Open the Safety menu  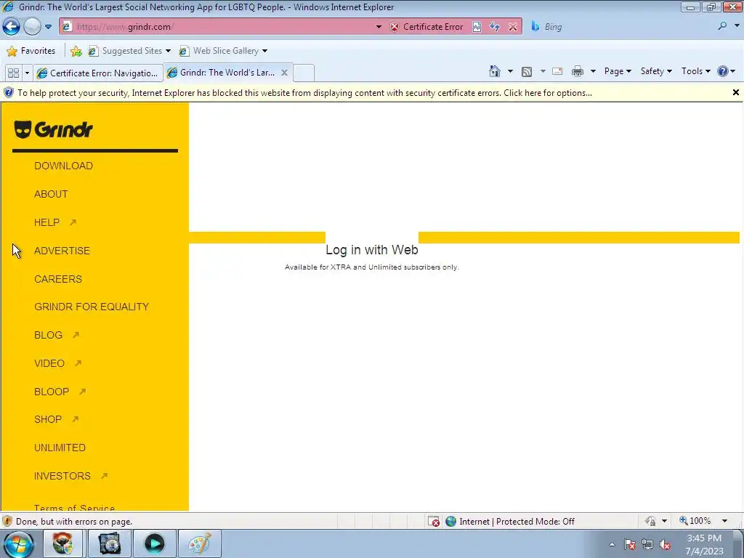[x=656, y=71]
